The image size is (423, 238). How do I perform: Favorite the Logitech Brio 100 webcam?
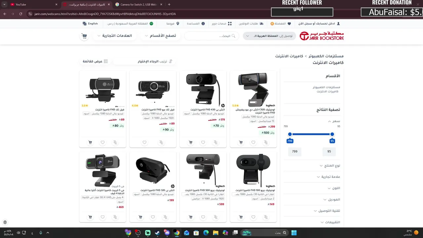click(253, 217)
